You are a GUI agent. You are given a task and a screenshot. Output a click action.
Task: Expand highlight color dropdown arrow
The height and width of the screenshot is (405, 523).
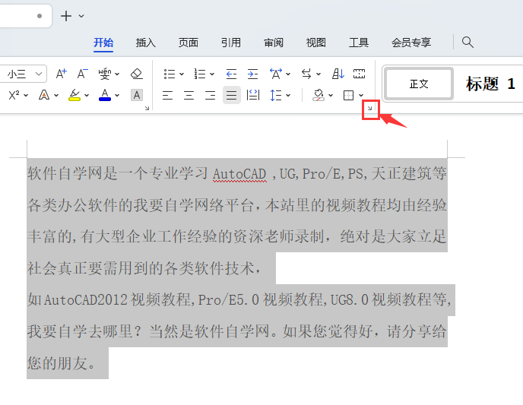point(87,96)
